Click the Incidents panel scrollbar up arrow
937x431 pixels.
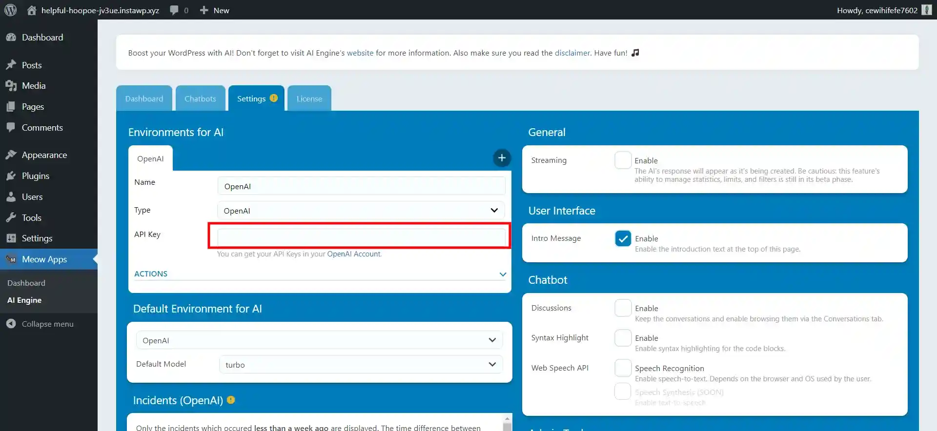[x=507, y=418]
